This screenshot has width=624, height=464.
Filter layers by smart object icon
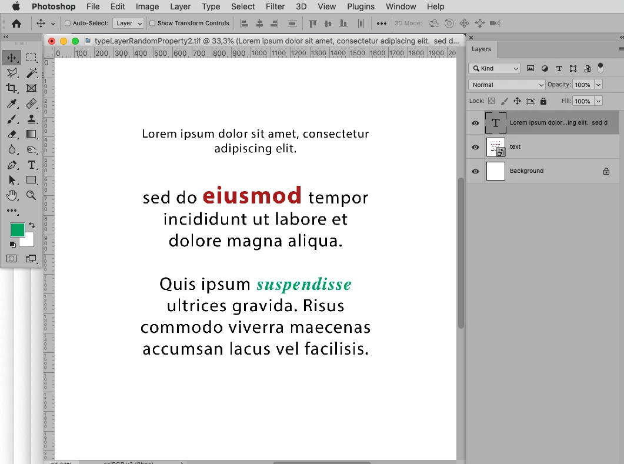[588, 68]
